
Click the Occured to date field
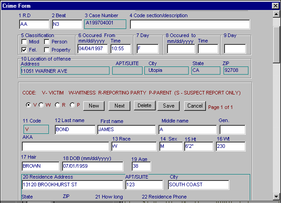[181, 49]
